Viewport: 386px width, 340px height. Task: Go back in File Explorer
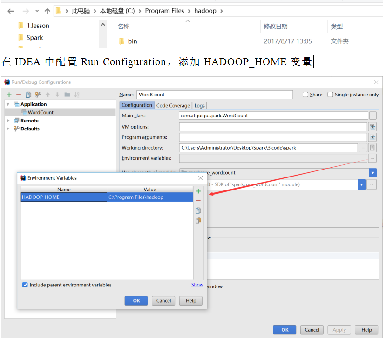coord(11,11)
